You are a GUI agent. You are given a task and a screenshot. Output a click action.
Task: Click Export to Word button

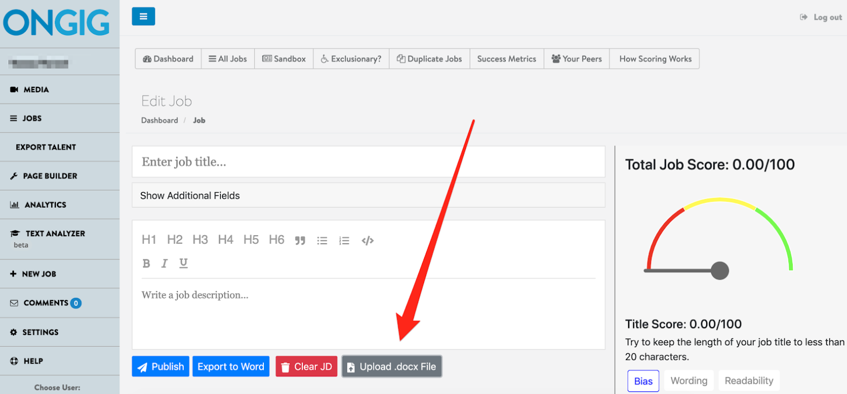pyautogui.click(x=231, y=367)
